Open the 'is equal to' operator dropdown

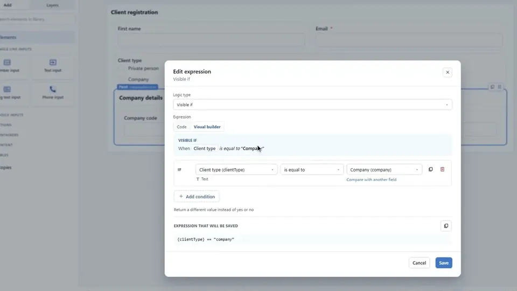pos(312,170)
